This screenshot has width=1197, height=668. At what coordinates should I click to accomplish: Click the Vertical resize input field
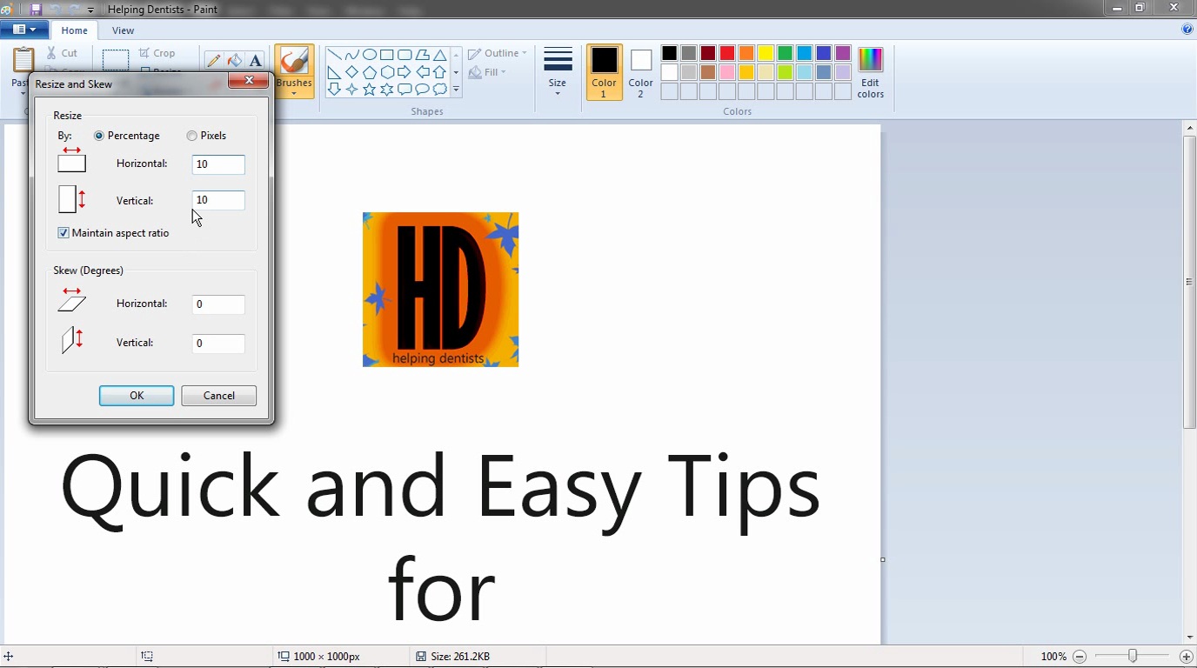(217, 200)
